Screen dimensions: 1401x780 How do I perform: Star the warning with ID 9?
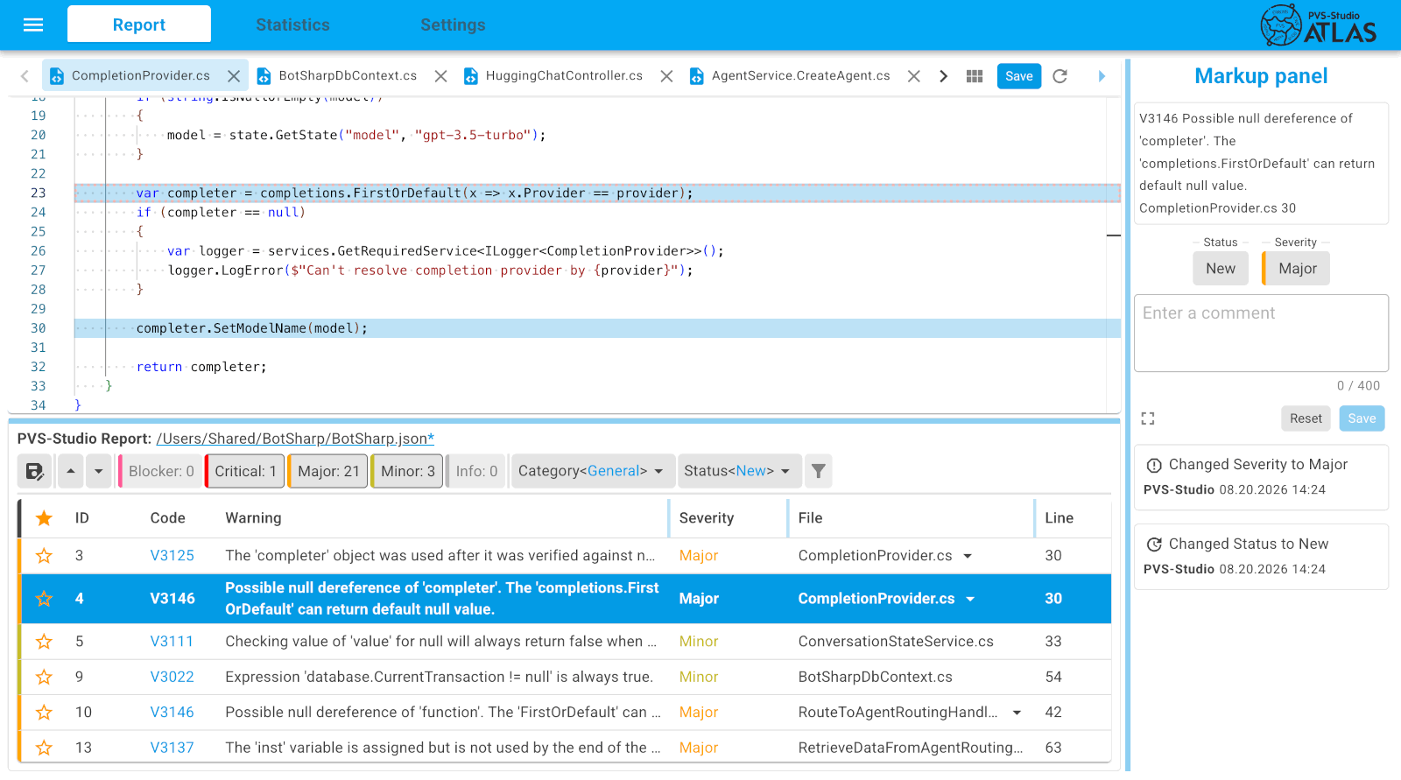(44, 677)
